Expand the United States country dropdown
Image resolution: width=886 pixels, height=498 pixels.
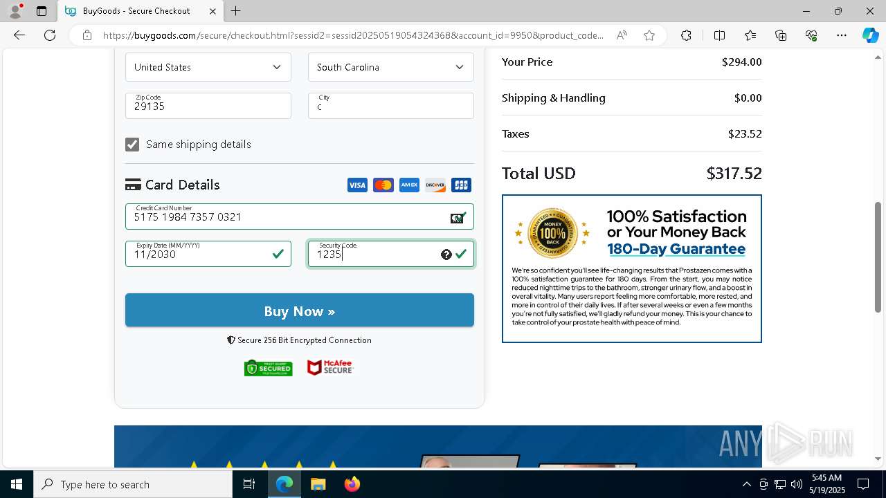pyautogui.click(x=208, y=67)
